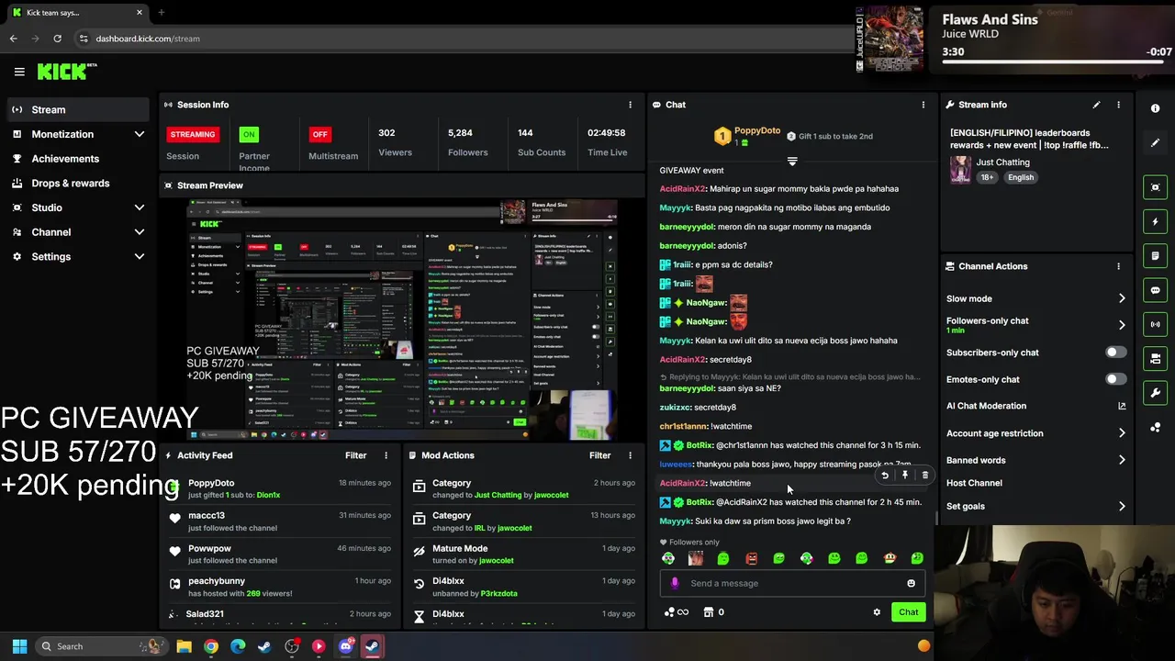Image resolution: width=1175 pixels, height=661 pixels.
Task: Click the info icon in right sidebar
Action: [1156, 108]
